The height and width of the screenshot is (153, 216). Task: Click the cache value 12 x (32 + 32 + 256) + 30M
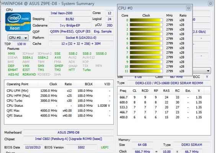(81, 44)
